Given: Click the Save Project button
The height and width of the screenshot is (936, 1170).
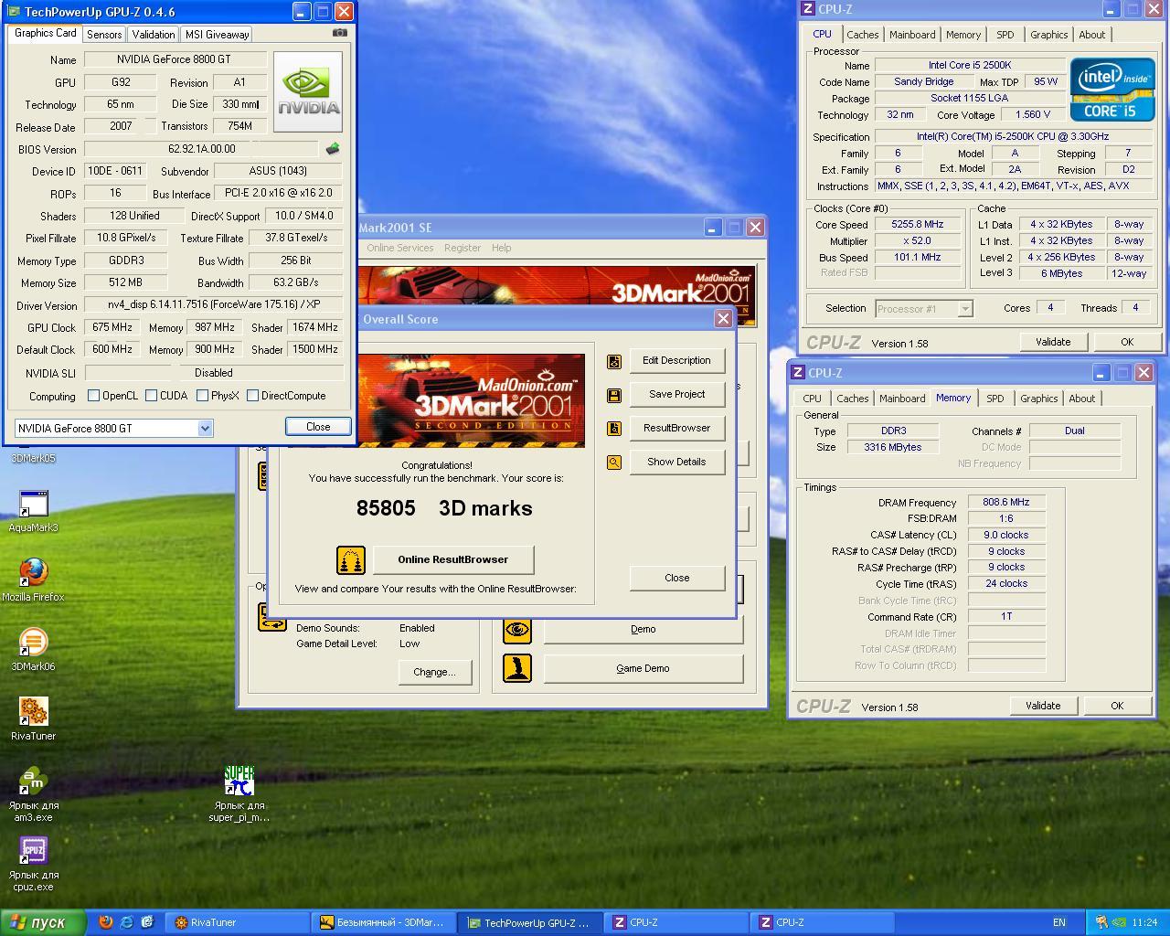Looking at the screenshot, I should pos(676,394).
